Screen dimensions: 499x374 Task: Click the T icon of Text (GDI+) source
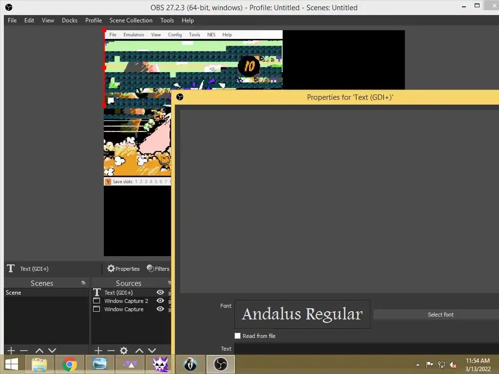[97, 292]
